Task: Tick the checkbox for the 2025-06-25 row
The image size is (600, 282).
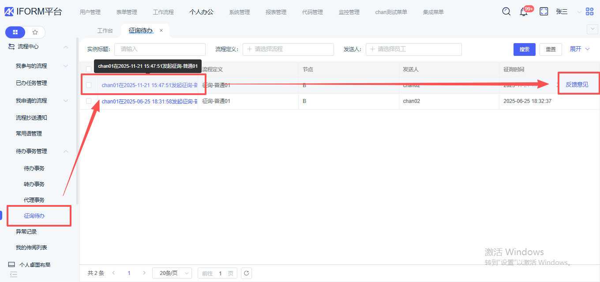Action: (x=89, y=101)
